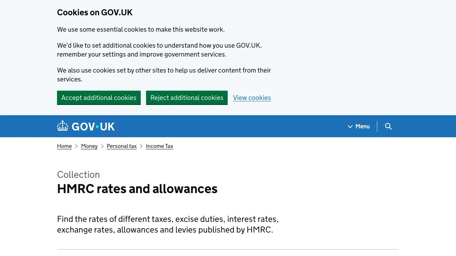Click the essential cookies sentence in the banner

click(141, 30)
